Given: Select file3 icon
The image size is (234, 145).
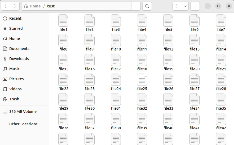Looking at the screenshot, I should [x=116, y=20].
